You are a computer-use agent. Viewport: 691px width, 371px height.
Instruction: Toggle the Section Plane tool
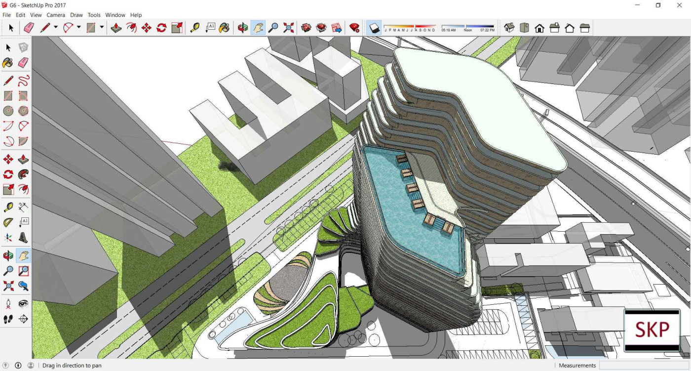[x=23, y=319]
